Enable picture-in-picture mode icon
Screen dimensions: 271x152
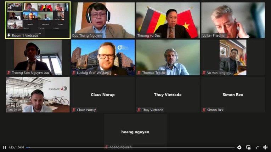[248, 147]
